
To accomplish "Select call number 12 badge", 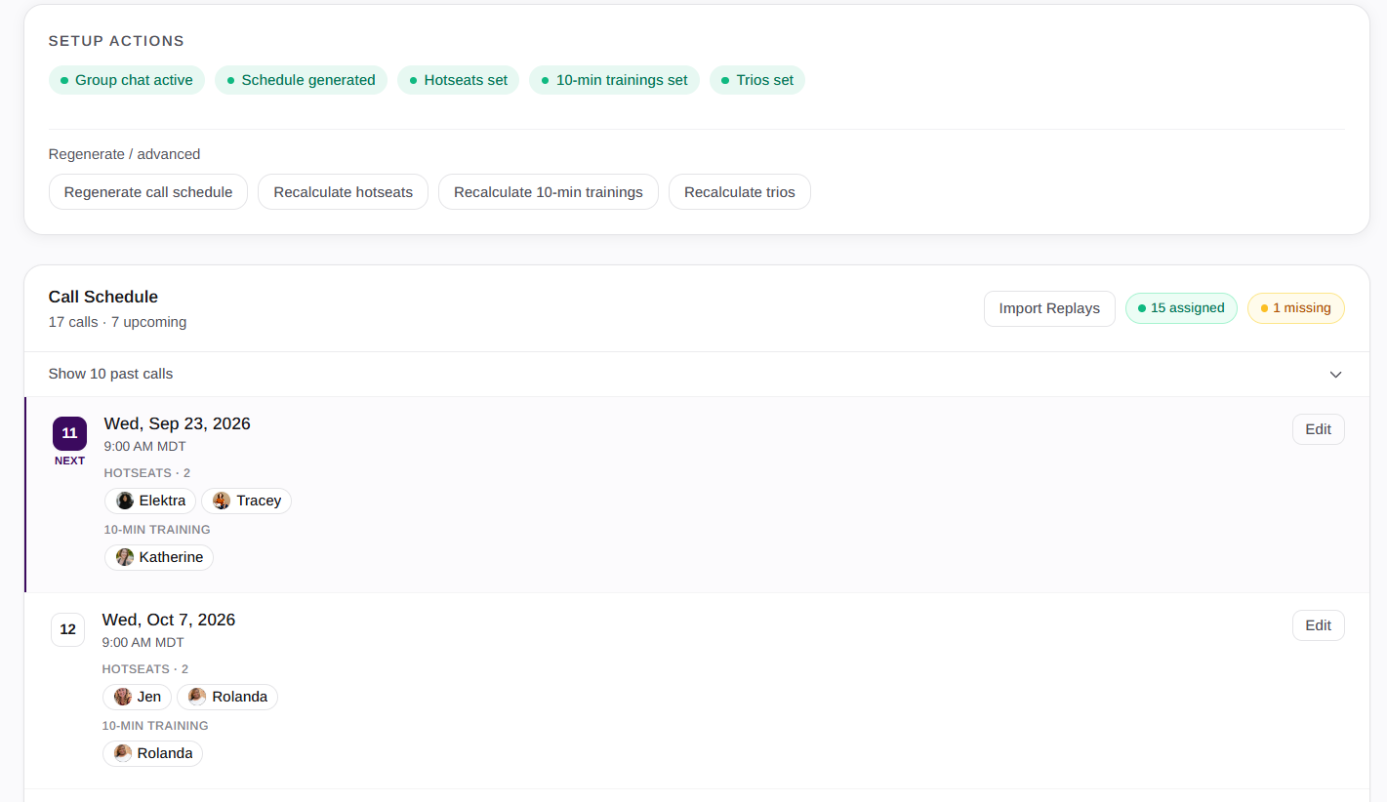I will (x=68, y=629).
